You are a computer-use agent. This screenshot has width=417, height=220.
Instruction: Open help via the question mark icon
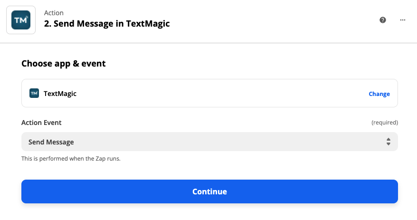tap(383, 20)
